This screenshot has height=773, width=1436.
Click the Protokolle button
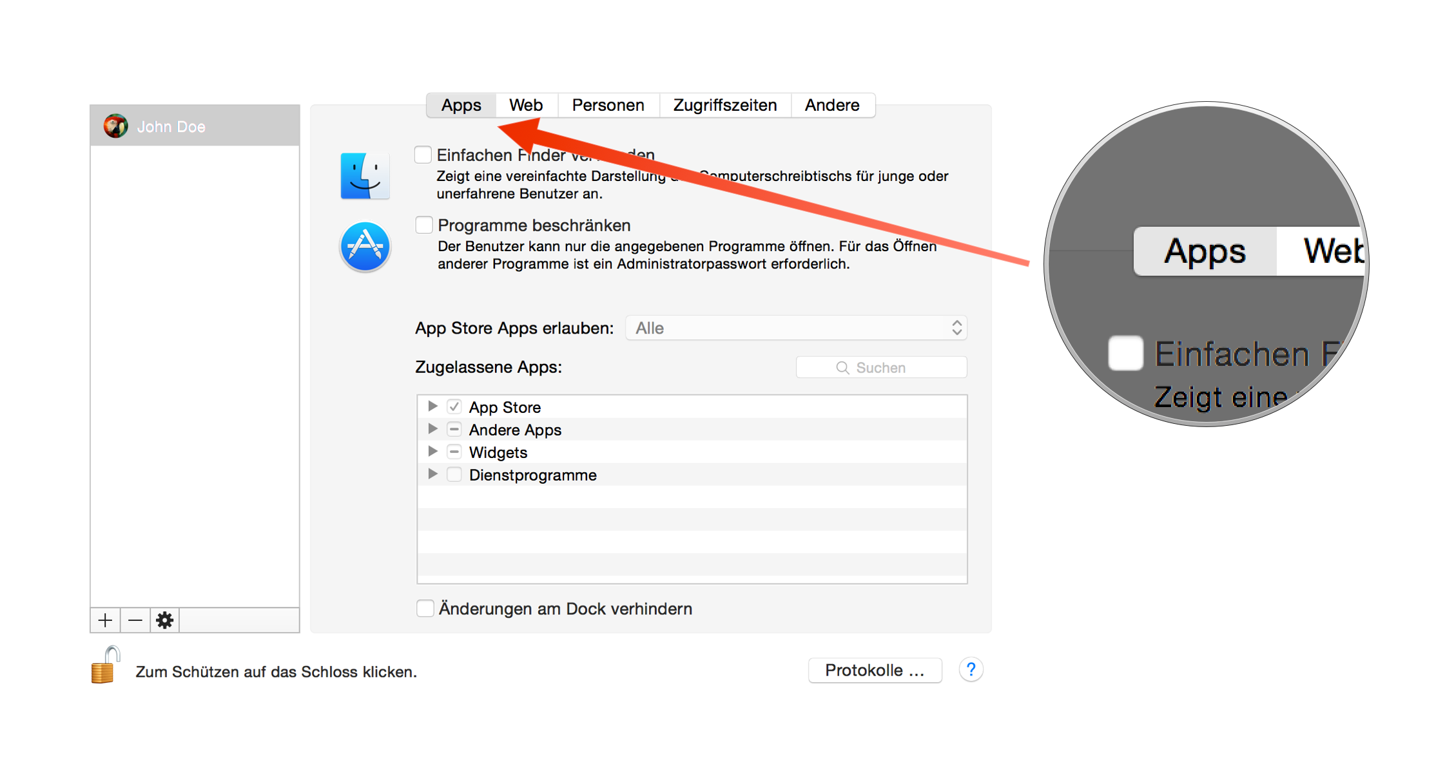(875, 670)
